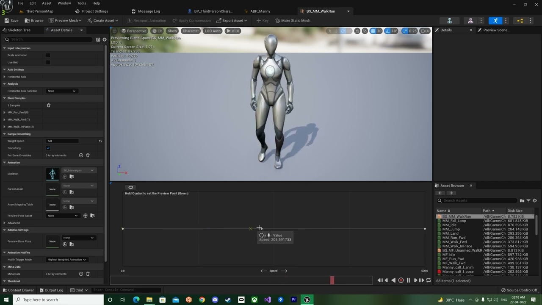Empty the Meta Data array
Screen dimensions: 542x305
click(88, 274)
